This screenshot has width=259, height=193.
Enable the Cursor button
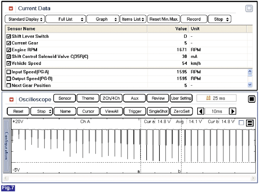(x=88, y=111)
